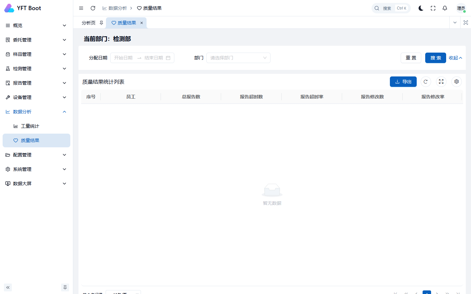Expand table to fullscreen icon
The width and height of the screenshot is (471, 294).
coord(441,82)
